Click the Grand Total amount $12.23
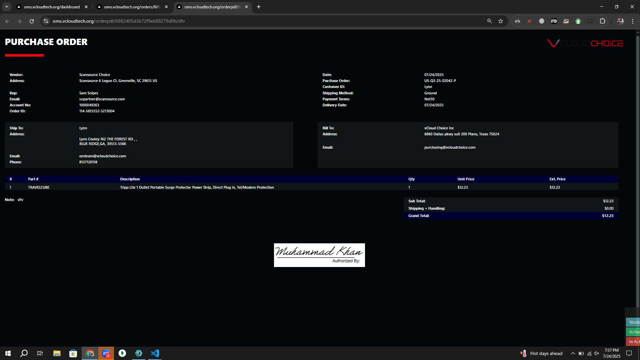This screenshot has width=640, height=360. [607, 216]
